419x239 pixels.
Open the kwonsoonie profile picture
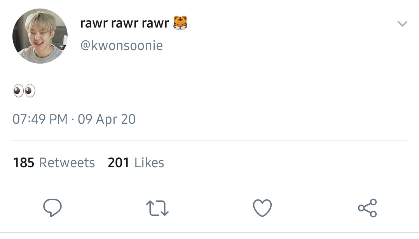40,36
